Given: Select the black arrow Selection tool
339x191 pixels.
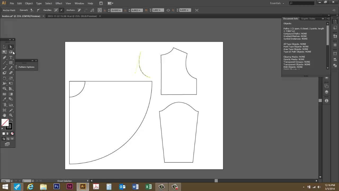Looking at the screenshot, I should point(5,47).
